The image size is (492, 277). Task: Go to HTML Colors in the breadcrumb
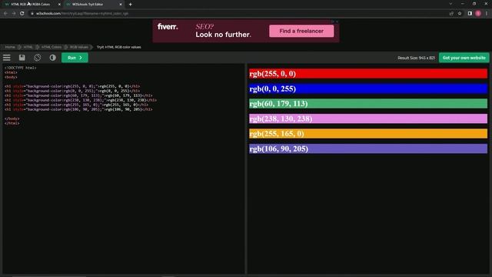[x=52, y=47]
